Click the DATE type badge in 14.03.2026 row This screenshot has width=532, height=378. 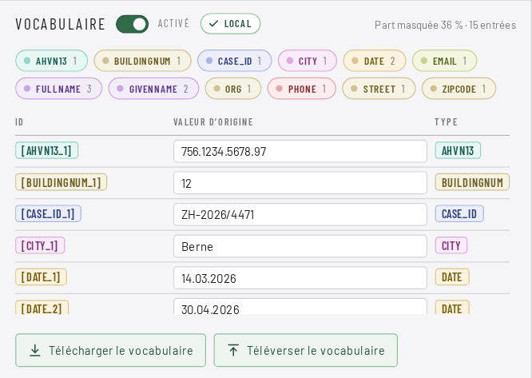tap(452, 277)
